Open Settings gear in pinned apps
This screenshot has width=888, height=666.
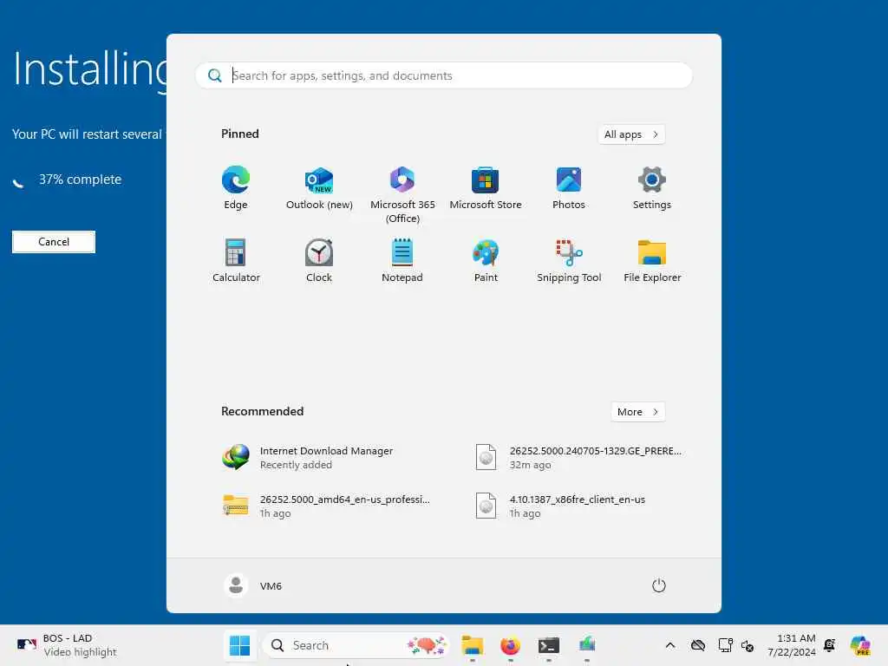click(652, 188)
